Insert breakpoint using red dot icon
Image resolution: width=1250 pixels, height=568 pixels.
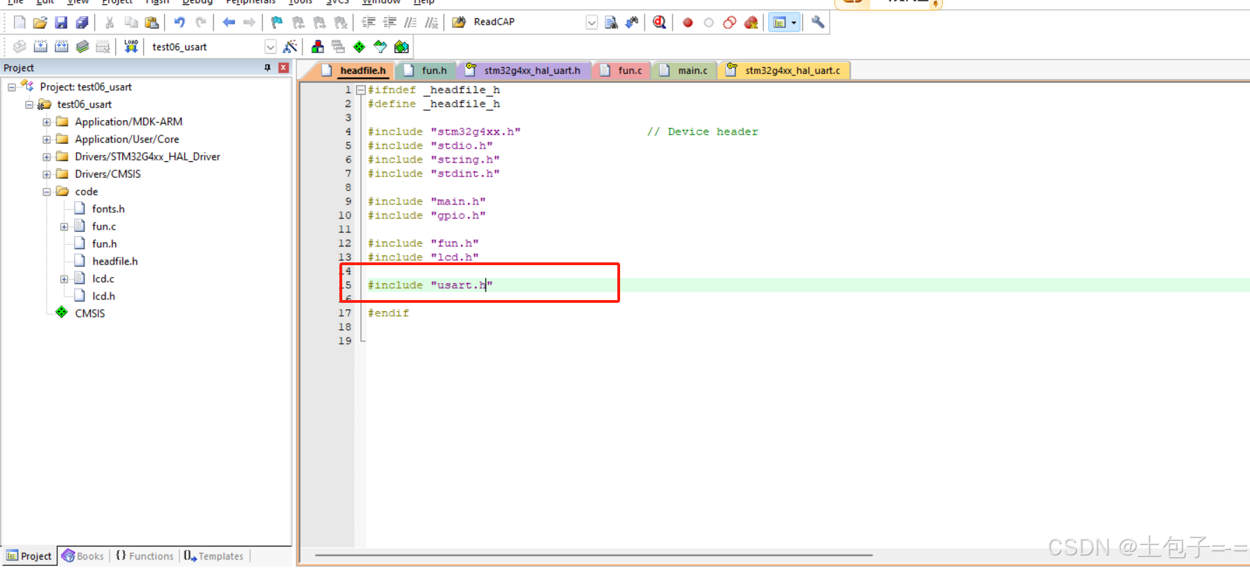coord(688,22)
